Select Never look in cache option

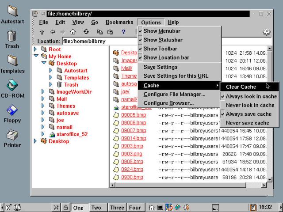250,105
